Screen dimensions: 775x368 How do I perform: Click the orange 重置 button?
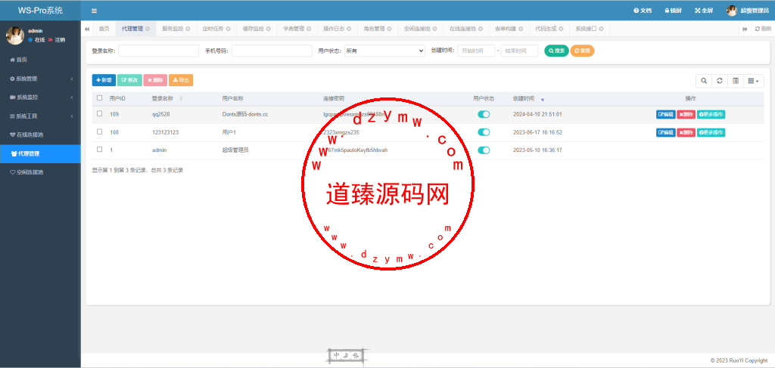pyautogui.click(x=582, y=51)
